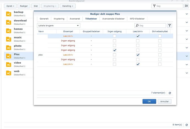The image size is (190, 129).
Task: Expand the music folder row chevron
Action: (187, 39)
